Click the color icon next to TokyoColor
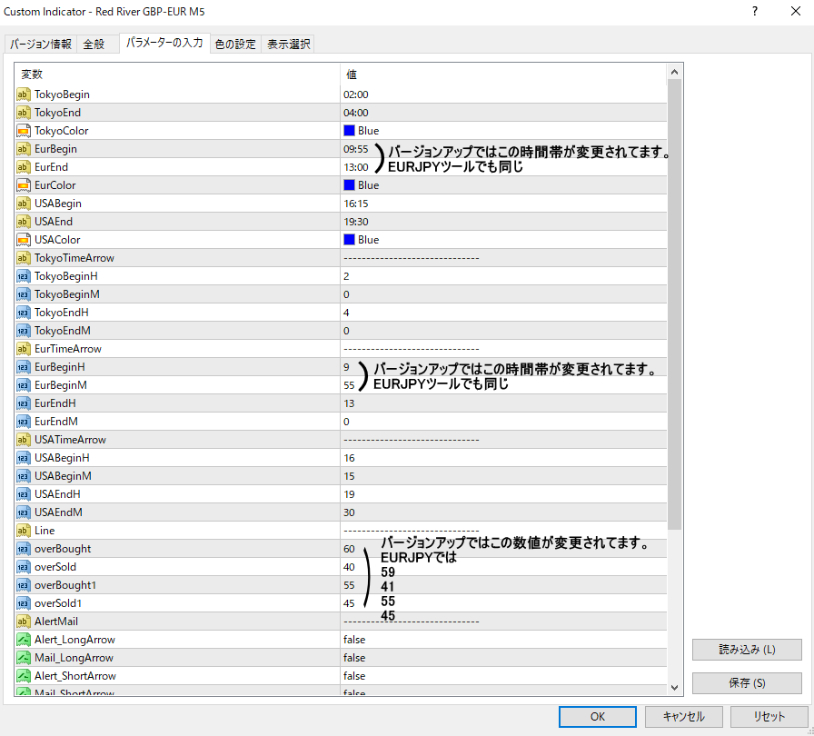This screenshot has height=736, width=814. click(24, 131)
